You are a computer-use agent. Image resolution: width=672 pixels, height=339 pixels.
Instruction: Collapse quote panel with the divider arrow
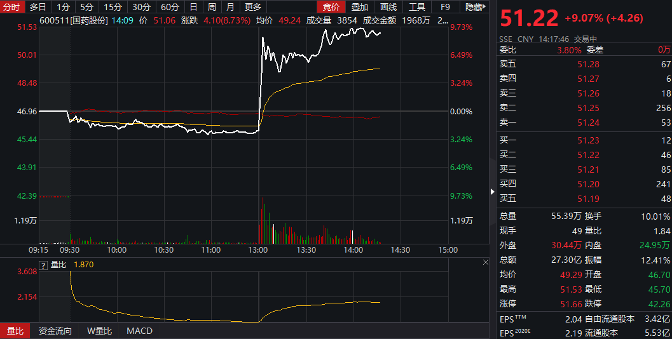[x=493, y=192]
